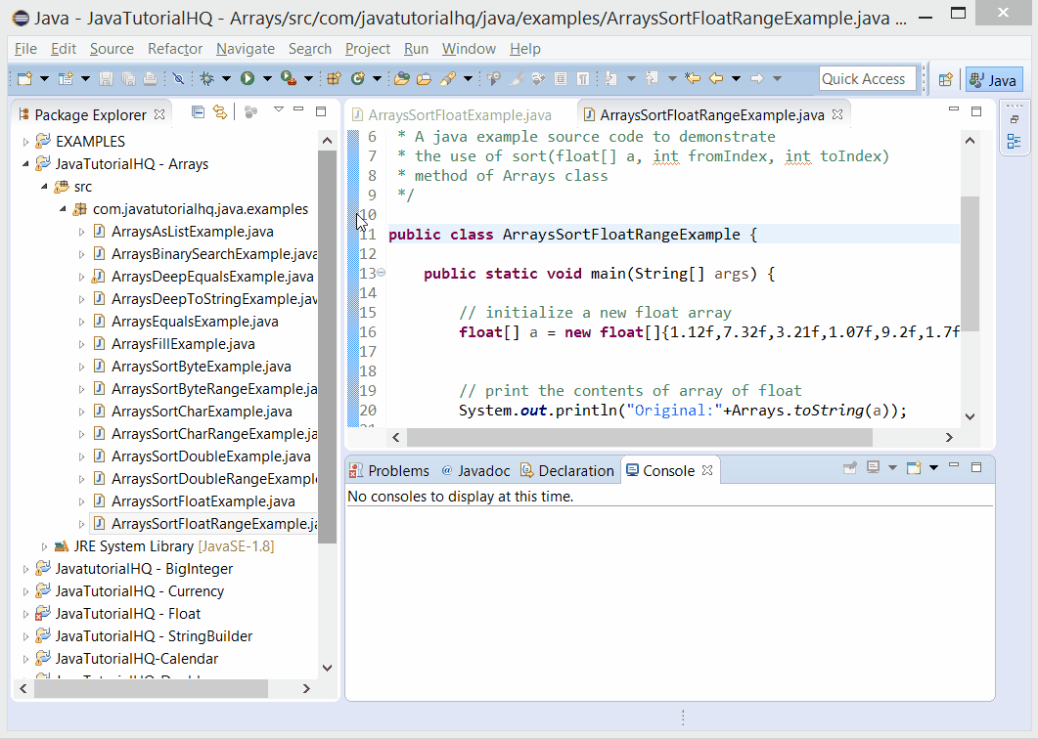Switch to the Problems tab
Image resolution: width=1038 pixels, height=739 pixels.
click(x=390, y=471)
